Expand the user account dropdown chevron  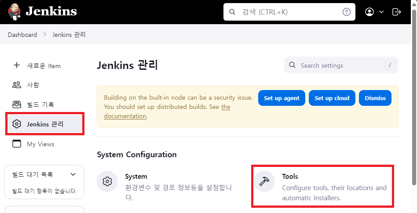(381, 12)
